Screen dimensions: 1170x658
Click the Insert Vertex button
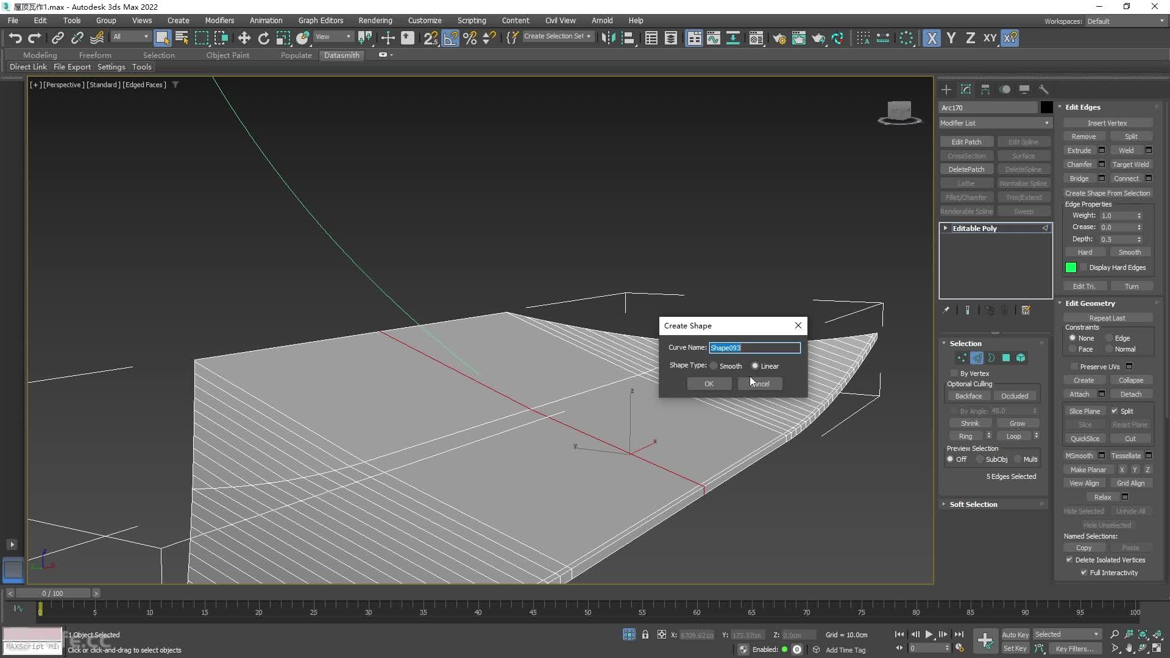point(1107,123)
